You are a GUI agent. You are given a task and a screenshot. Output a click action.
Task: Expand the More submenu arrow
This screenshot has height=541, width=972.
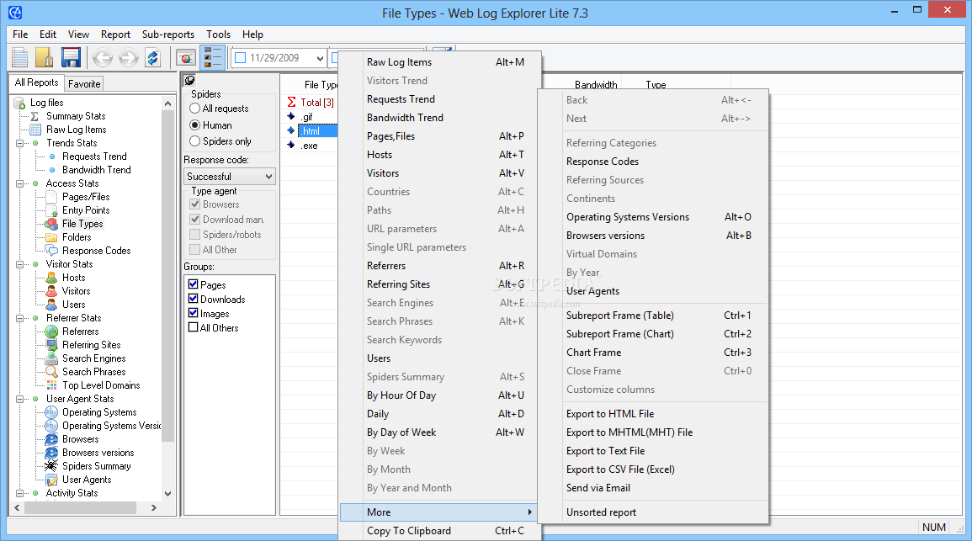point(529,512)
